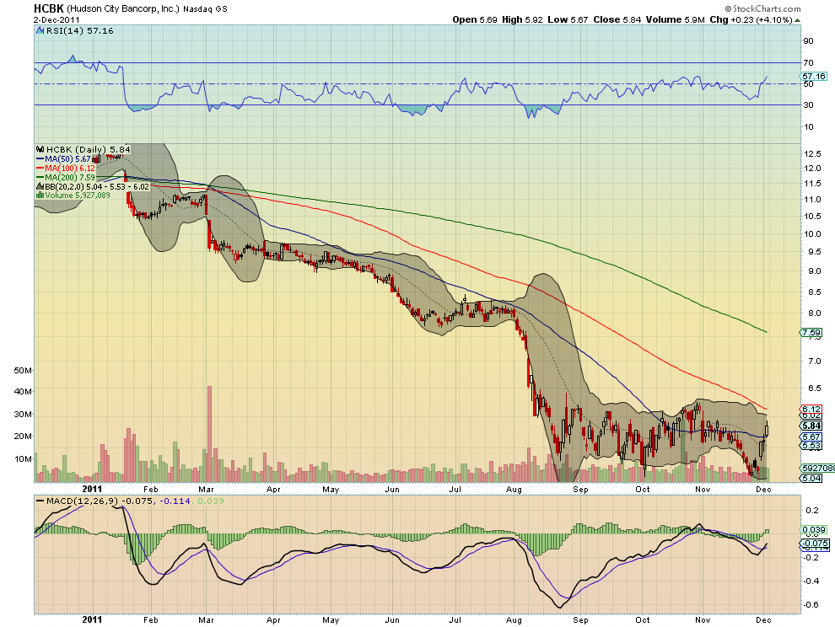Screen dimensions: 835x627
Task: Click the MACD axis label -0.6
Action: point(811,604)
